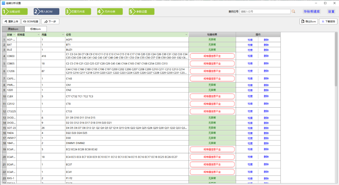
Task: Select the designator cell CT7 CT32 TC1 TC2 TC3
Action: pos(127,96)
